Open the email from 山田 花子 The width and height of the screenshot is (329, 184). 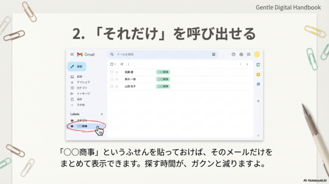point(179,86)
